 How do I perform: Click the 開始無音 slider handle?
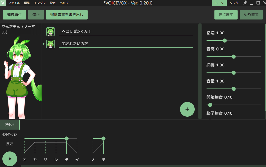[x=210, y=105]
